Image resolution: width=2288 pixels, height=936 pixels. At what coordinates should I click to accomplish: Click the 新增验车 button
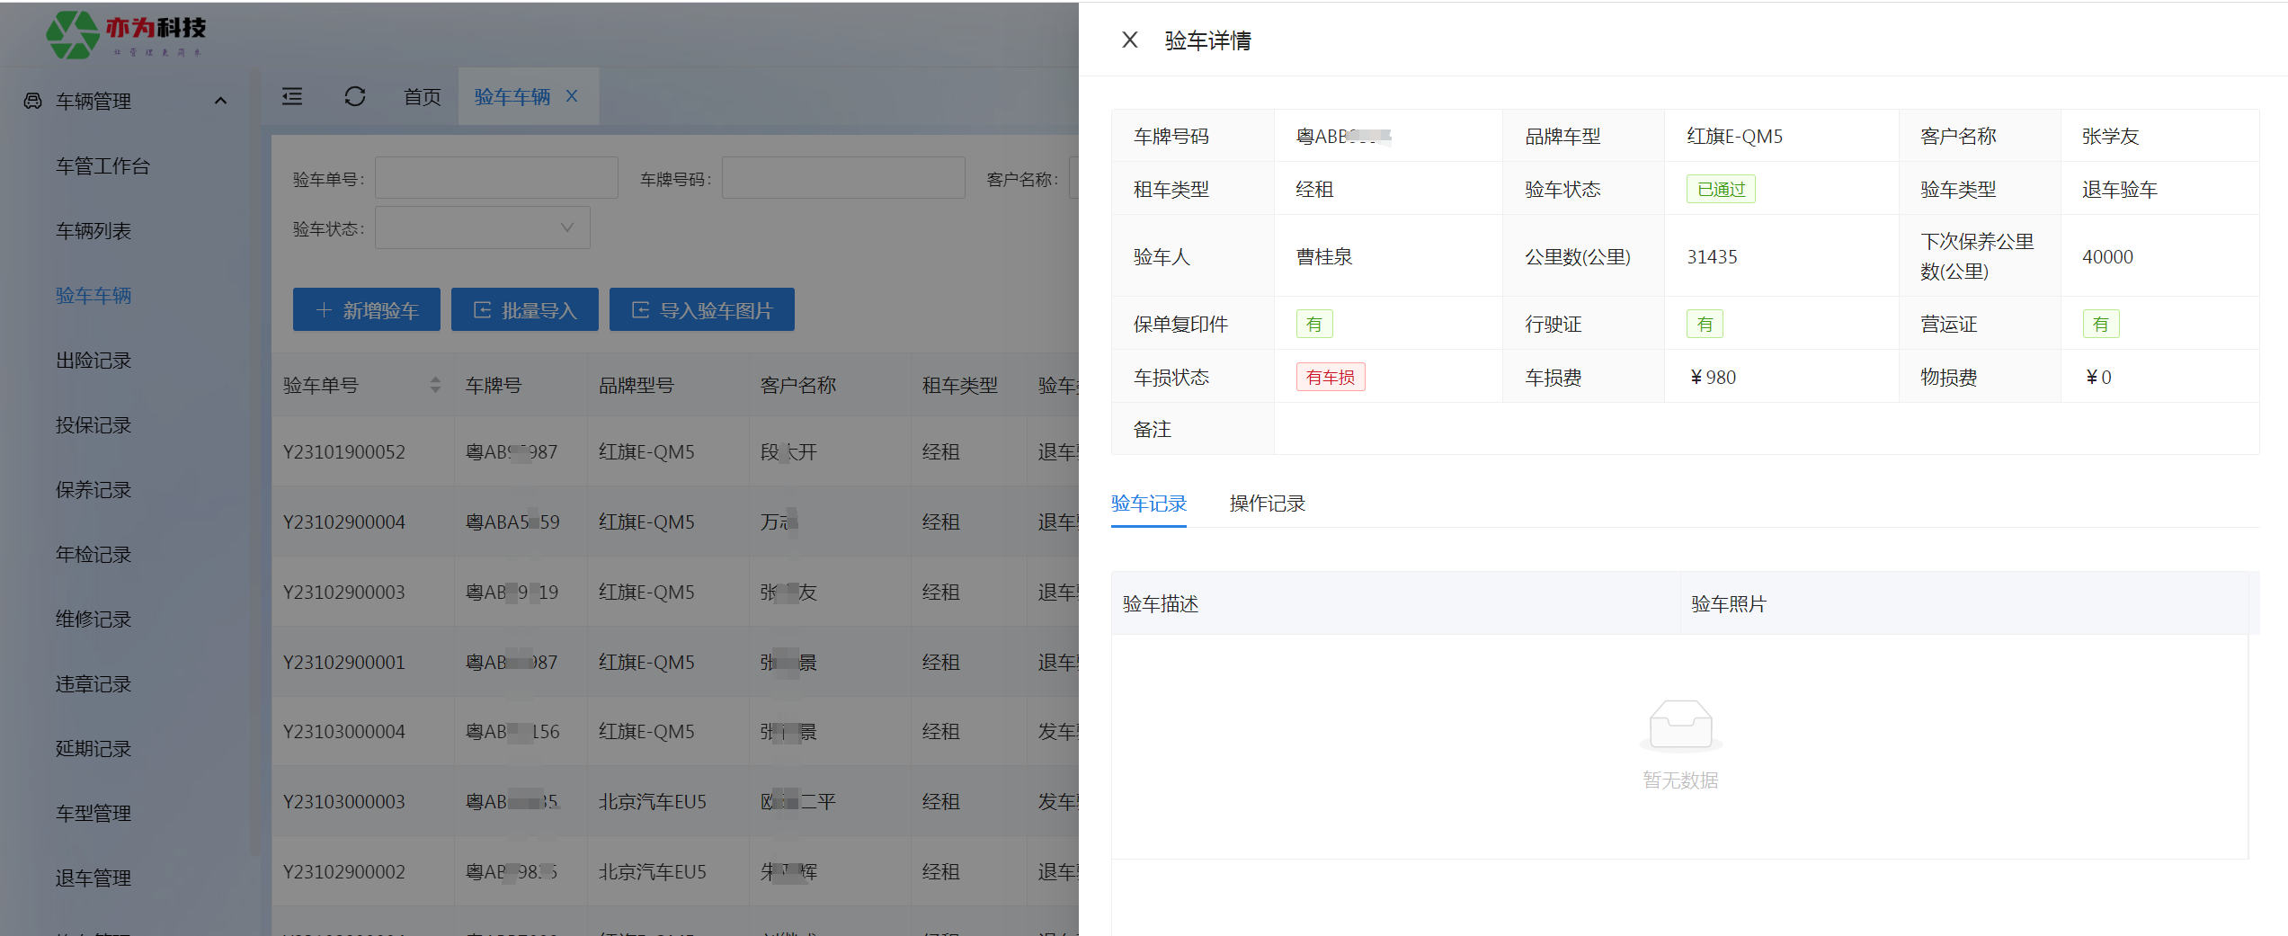tap(367, 310)
